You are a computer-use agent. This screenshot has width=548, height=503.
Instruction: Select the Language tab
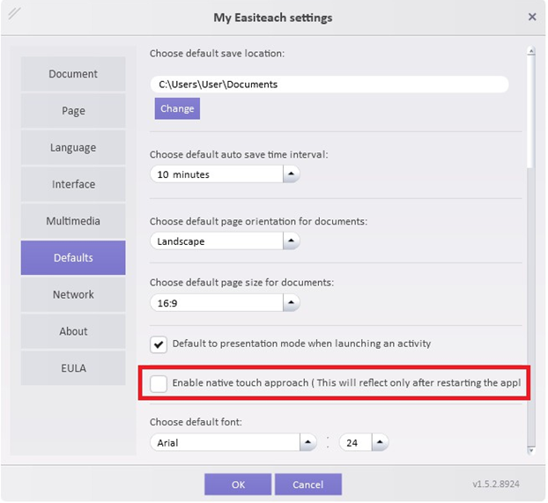[x=73, y=148]
